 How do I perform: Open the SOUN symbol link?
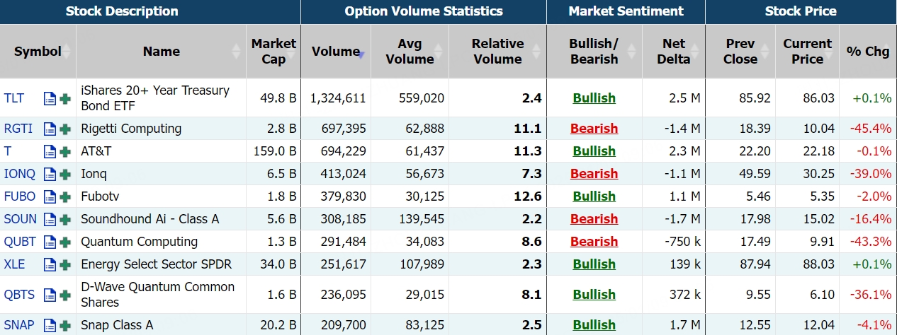[x=20, y=219]
